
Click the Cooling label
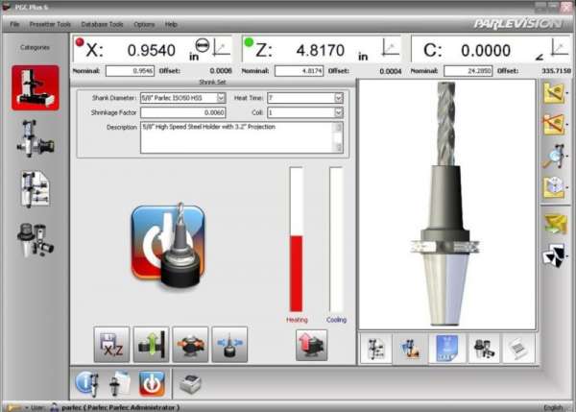[336, 320]
